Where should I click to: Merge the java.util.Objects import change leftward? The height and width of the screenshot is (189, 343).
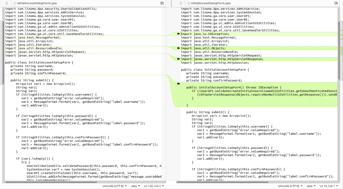point(178,48)
